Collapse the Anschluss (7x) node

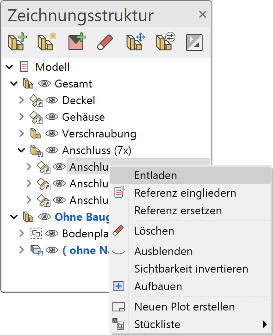pos(21,150)
